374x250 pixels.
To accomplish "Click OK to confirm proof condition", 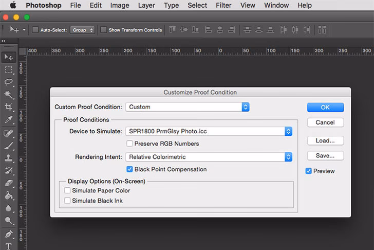I will click(325, 108).
